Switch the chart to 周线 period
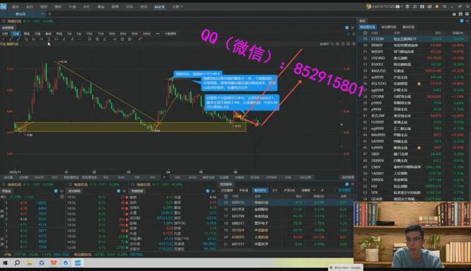This screenshot has width=471, height=271. click(x=27, y=33)
